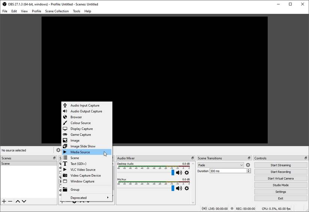Open Desktop Audio gear settings

point(187,172)
